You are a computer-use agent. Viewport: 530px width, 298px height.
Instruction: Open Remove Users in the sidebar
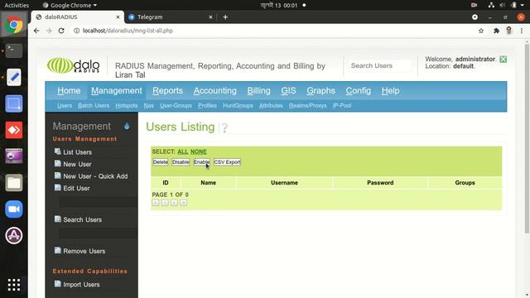[84, 251]
